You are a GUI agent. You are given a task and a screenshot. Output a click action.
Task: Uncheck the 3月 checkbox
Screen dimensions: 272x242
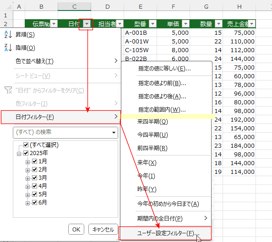pyautogui.click(x=34, y=177)
